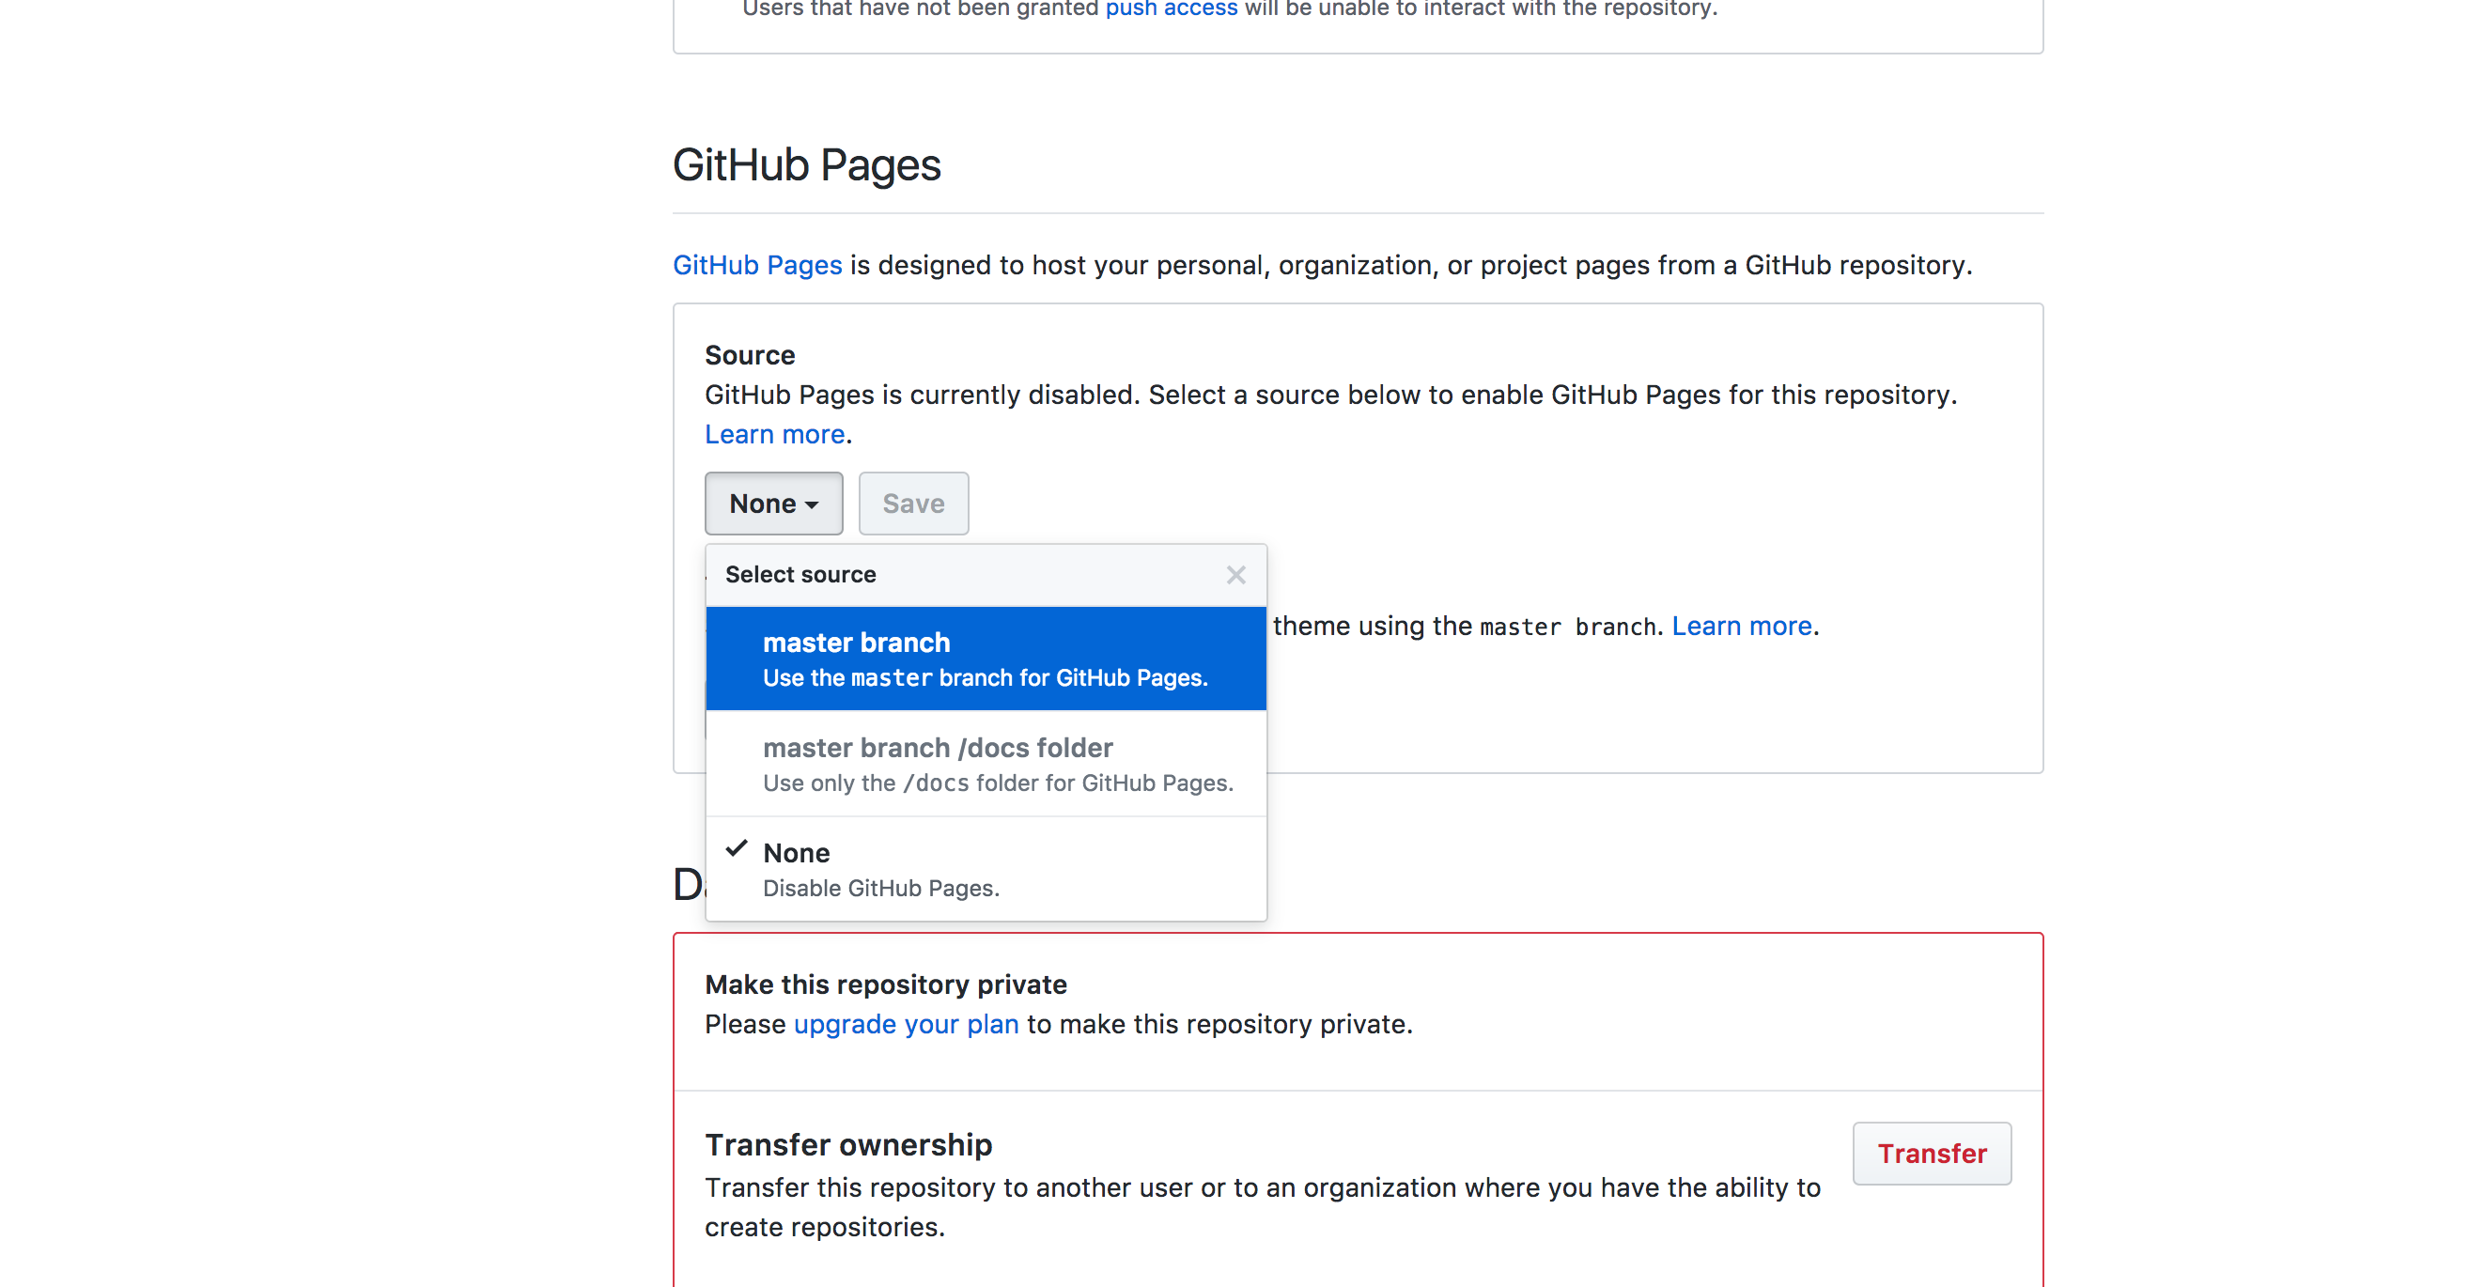2469x1287 pixels.
Task: Open the GitHub Pages link
Action: click(757, 266)
